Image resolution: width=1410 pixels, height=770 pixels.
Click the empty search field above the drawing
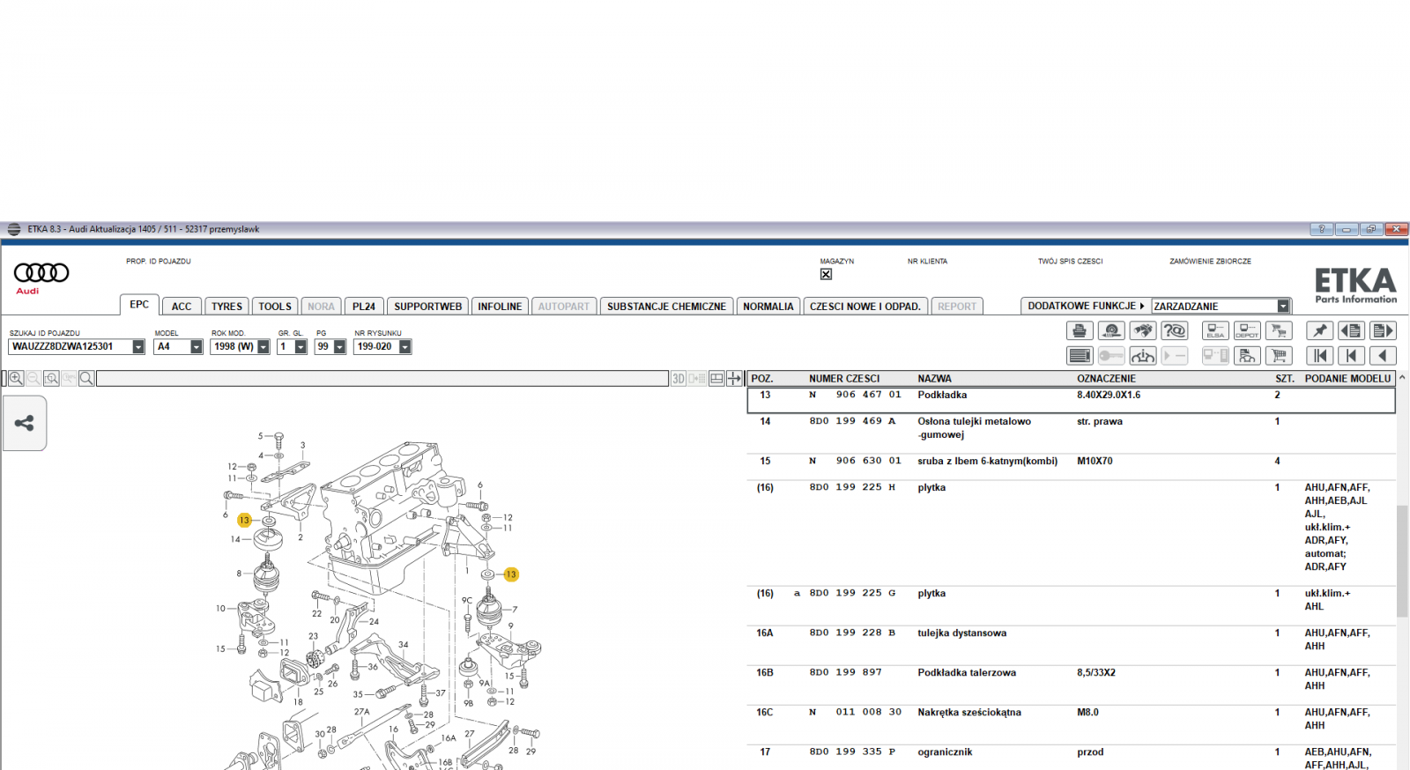click(382, 379)
